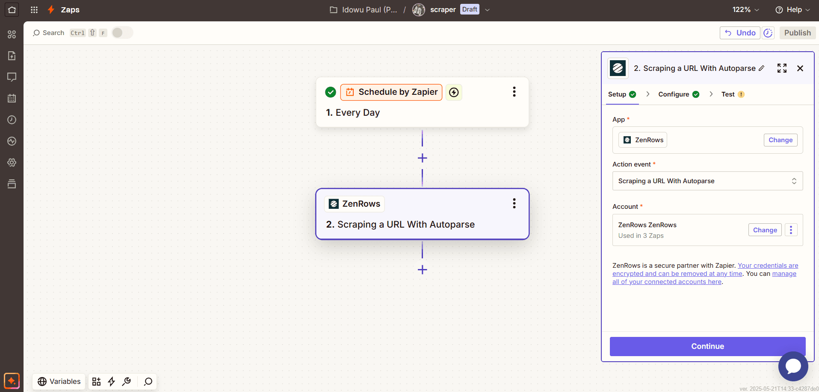The width and height of the screenshot is (819, 392).
Task: Open the Action event dropdown
Action: [x=707, y=181]
